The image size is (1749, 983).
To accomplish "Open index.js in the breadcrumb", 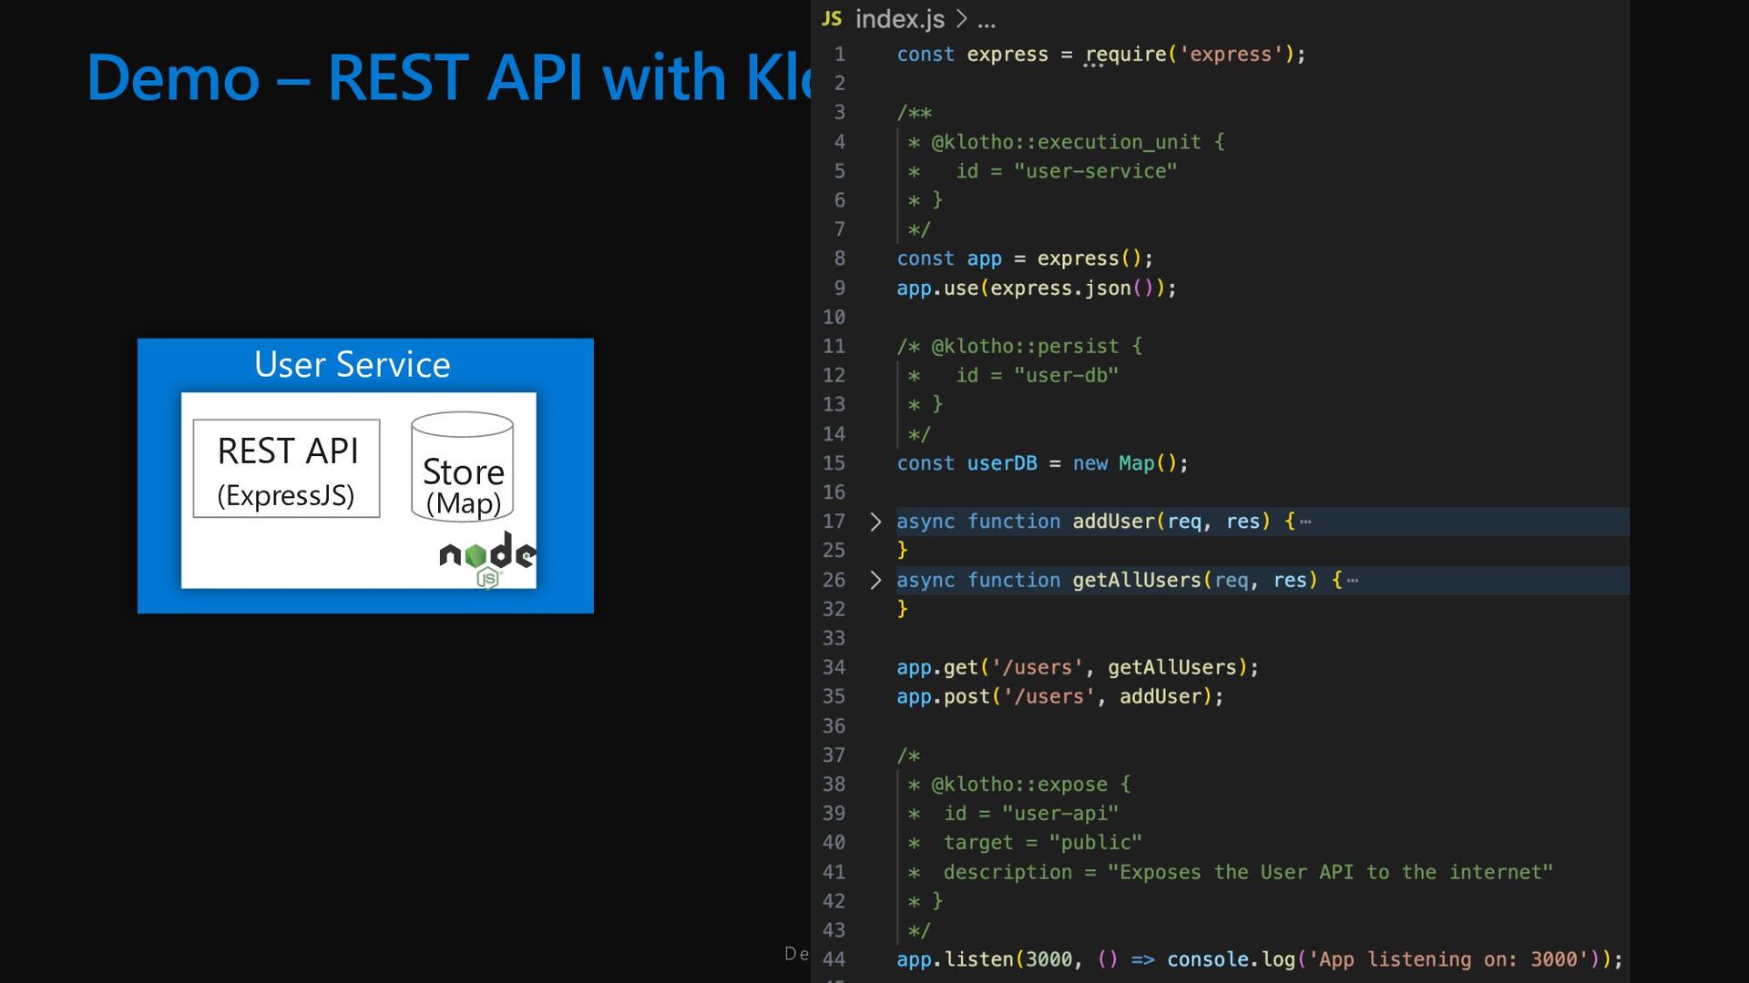I will tap(899, 19).
